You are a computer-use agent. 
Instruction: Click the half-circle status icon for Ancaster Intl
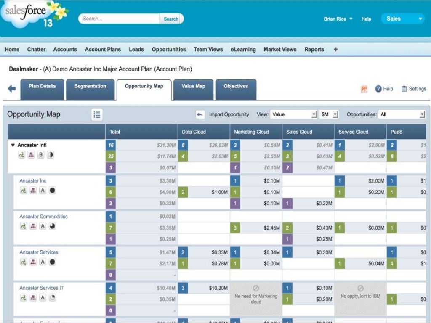pyautogui.click(x=51, y=155)
